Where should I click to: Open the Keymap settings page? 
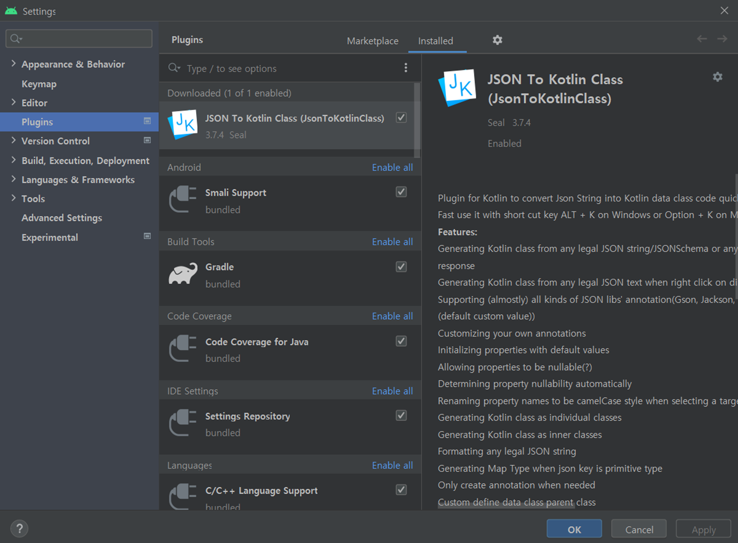(x=39, y=84)
